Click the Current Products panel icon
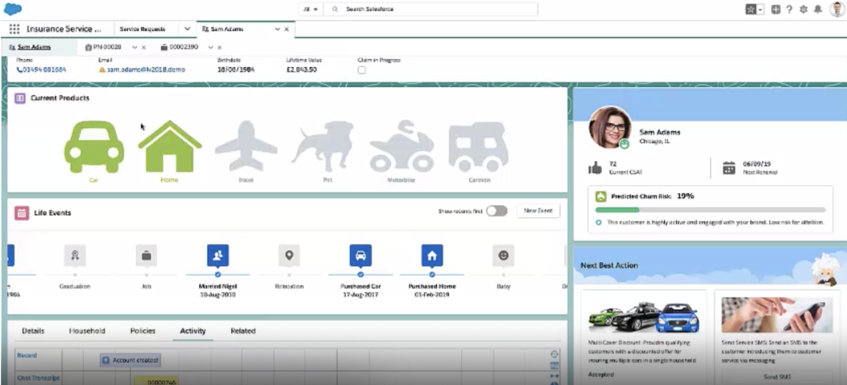The image size is (847, 385). 20,98
